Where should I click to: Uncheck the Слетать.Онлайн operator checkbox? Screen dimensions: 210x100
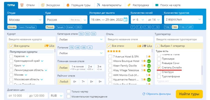click(x=159, y=67)
